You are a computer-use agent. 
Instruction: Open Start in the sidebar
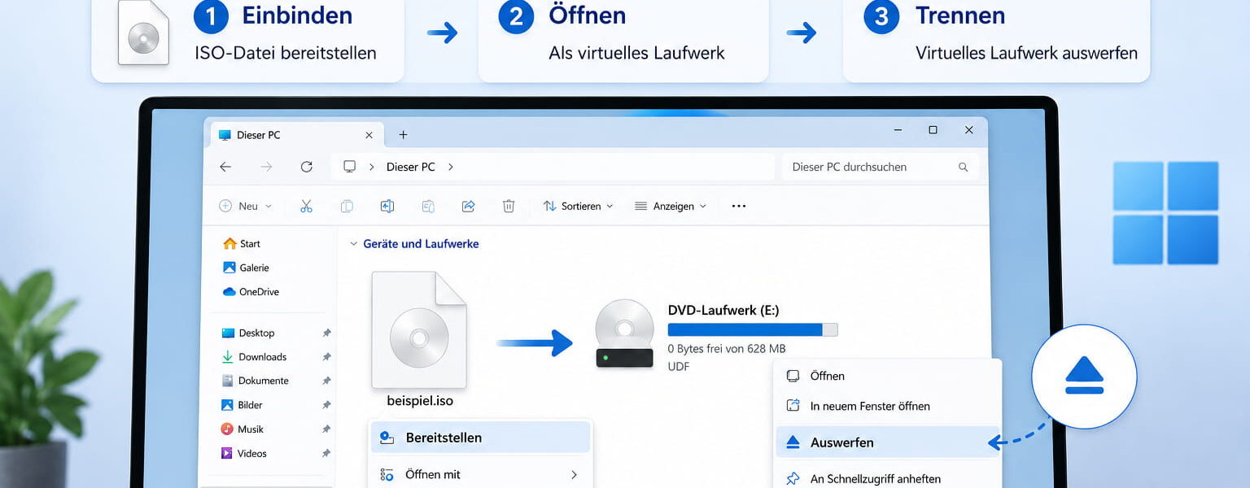click(242, 244)
